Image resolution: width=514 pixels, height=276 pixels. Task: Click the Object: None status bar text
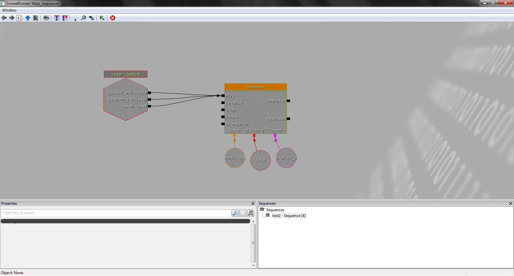(12, 273)
